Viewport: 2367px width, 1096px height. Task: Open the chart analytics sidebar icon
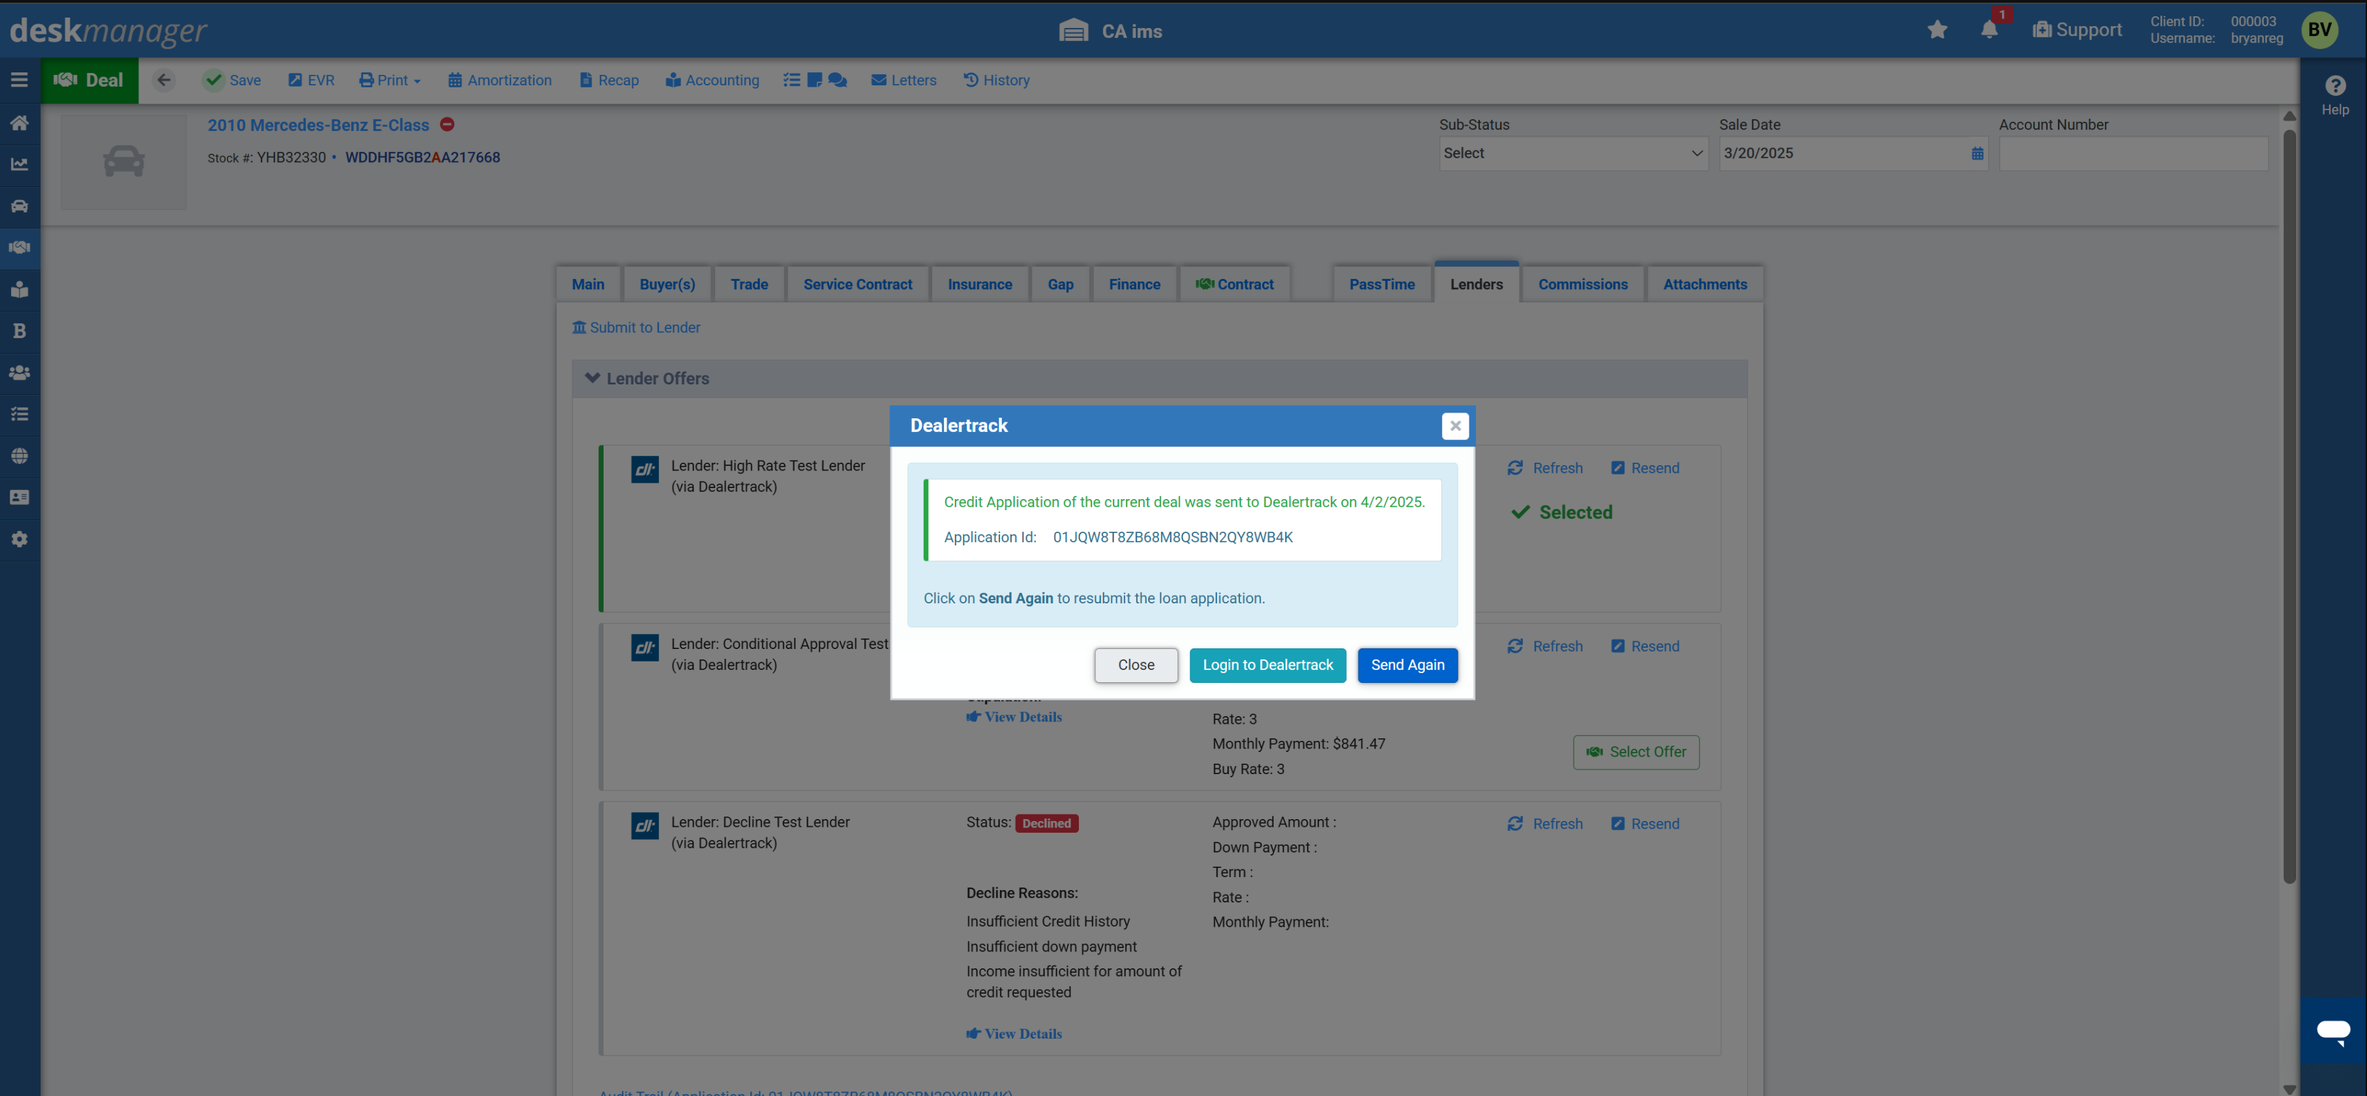point(20,164)
